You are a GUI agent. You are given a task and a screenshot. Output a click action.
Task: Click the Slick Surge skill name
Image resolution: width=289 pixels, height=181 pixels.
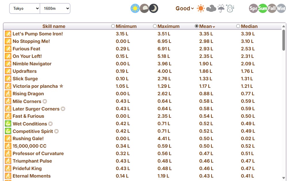tap(25, 79)
